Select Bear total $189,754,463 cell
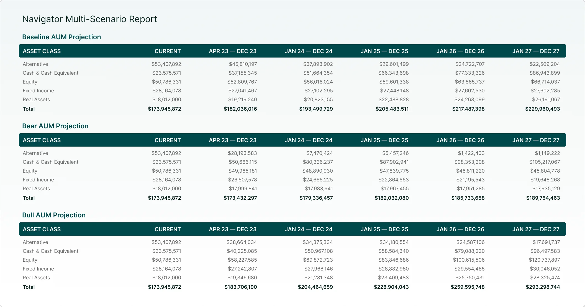585x307 pixels. pos(543,198)
